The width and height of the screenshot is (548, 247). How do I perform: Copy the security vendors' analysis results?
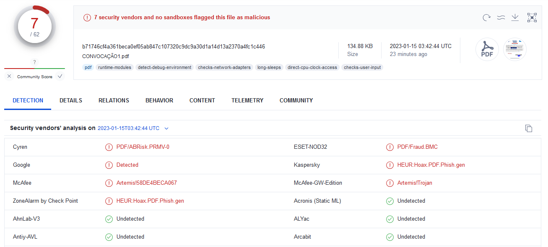pyautogui.click(x=529, y=128)
